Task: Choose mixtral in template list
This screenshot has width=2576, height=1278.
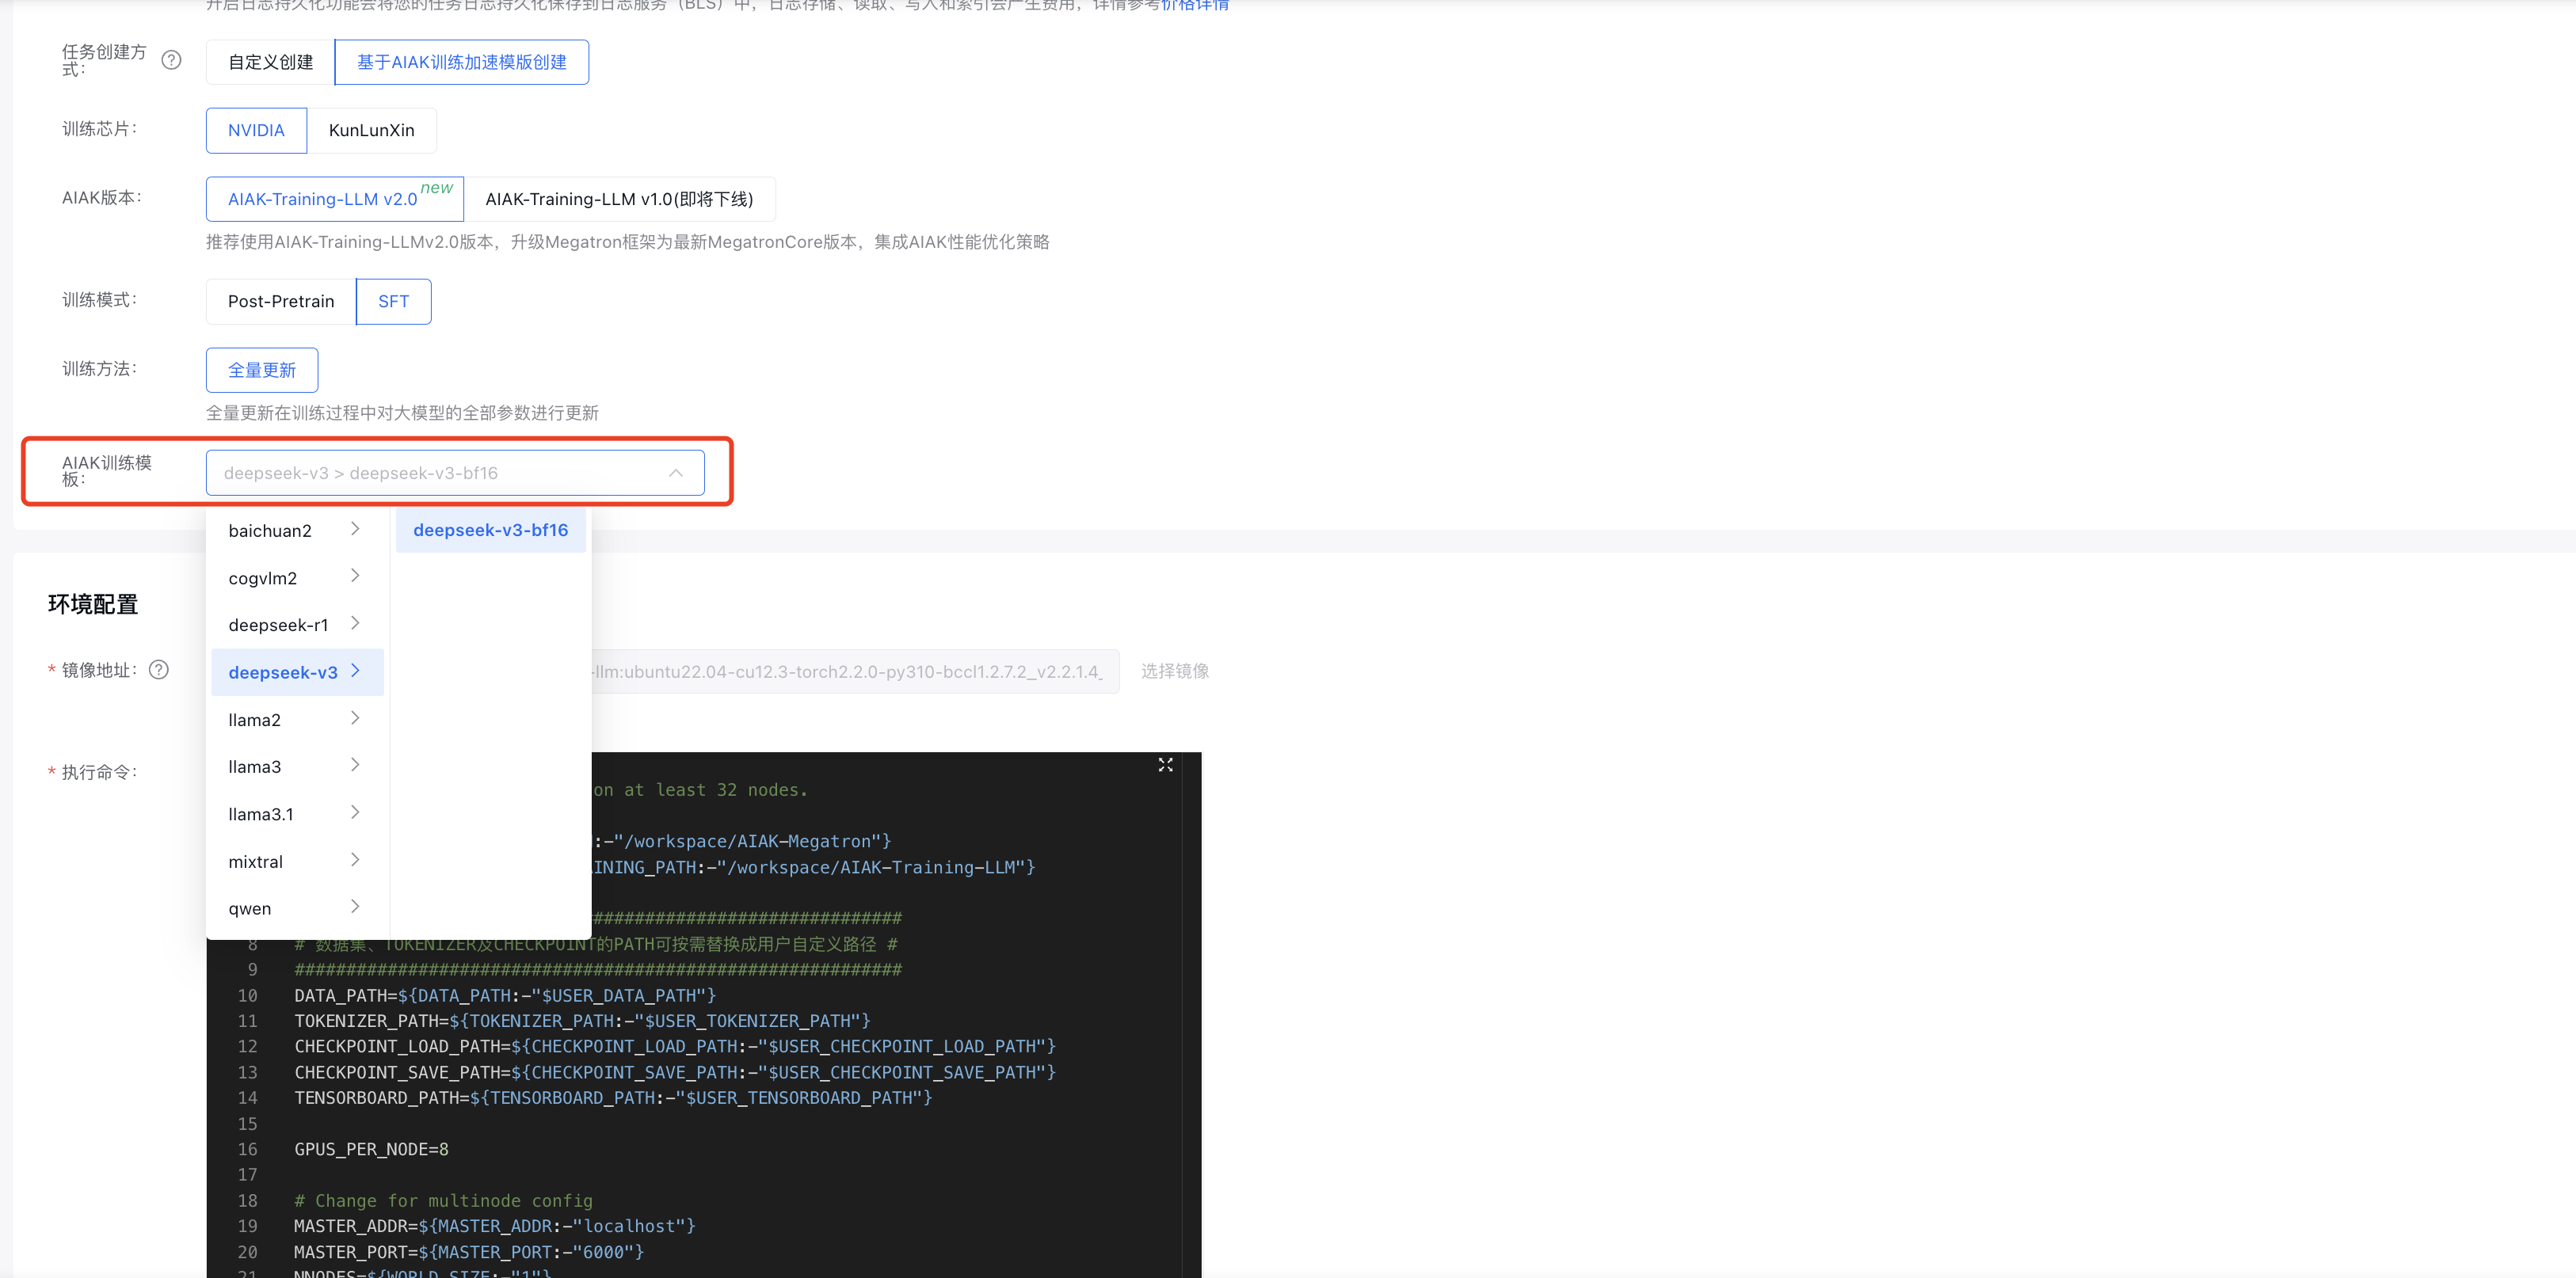Action: pyautogui.click(x=297, y=862)
